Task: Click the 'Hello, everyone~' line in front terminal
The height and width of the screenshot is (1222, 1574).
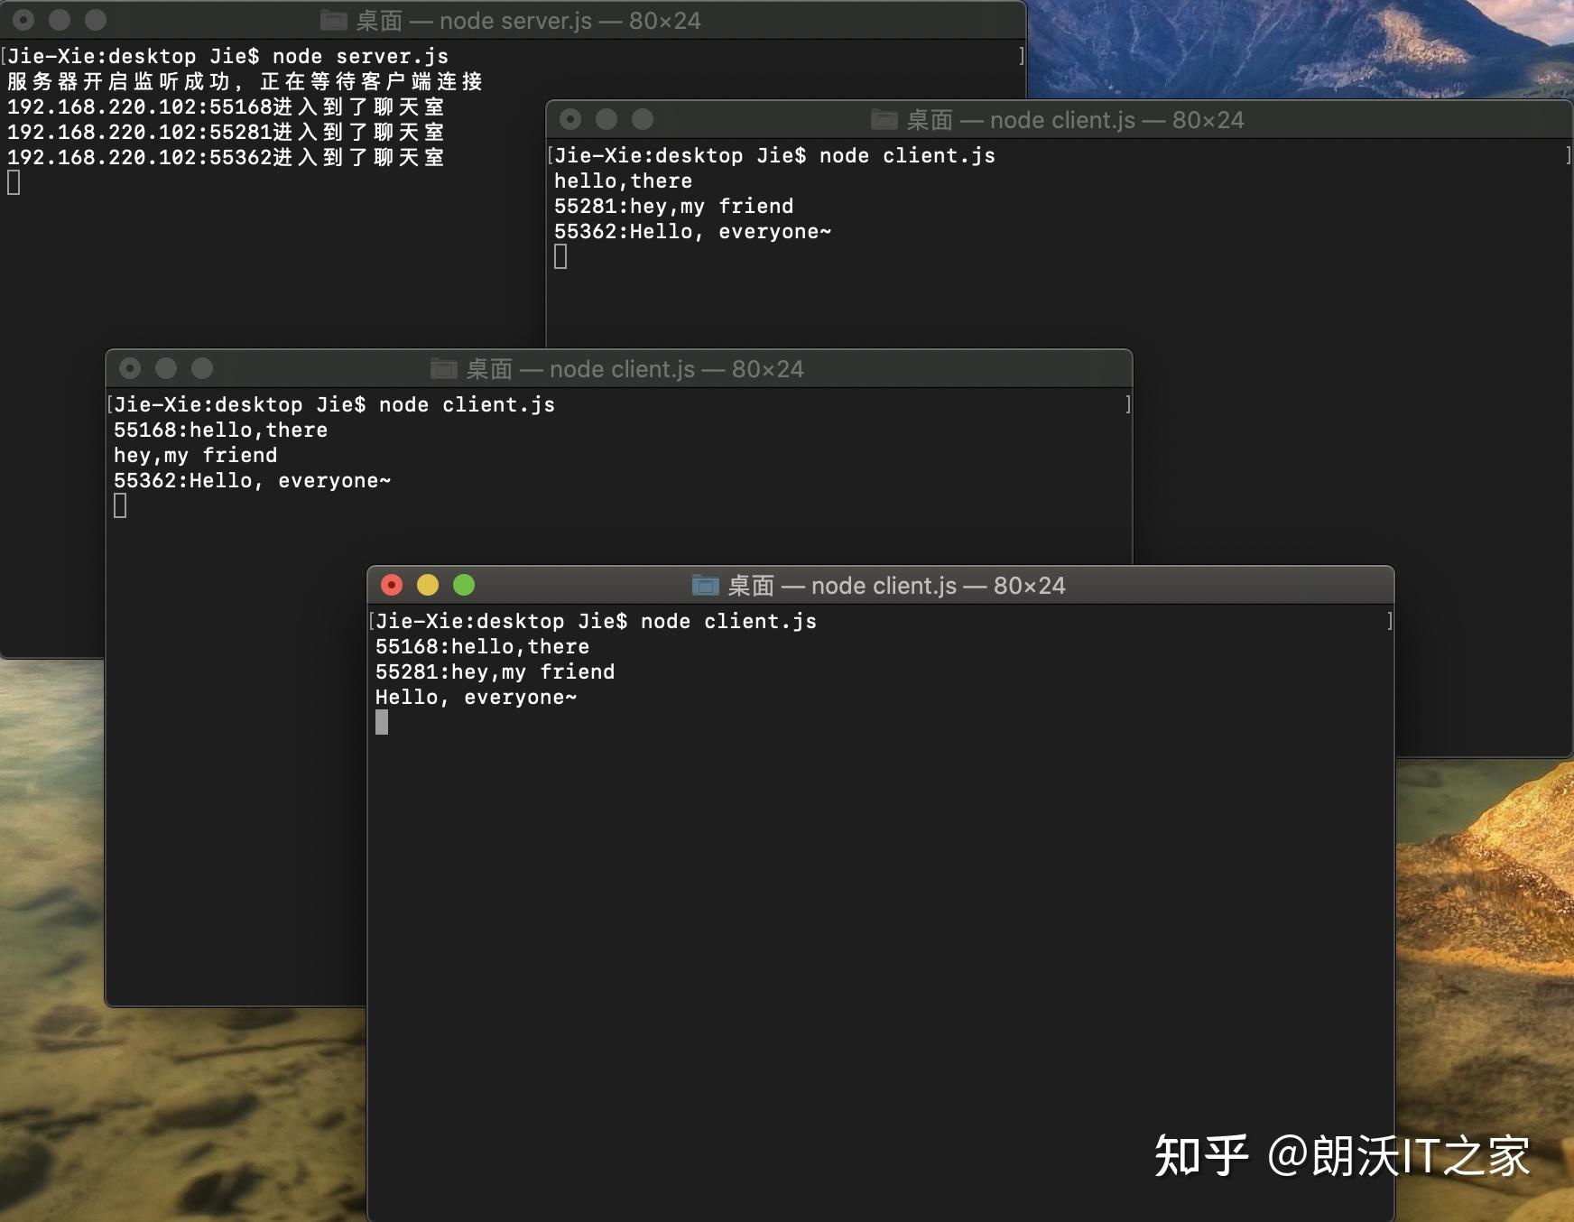Action: pyautogui.click(x=476, y=697)
